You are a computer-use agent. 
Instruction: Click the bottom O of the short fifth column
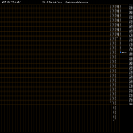(117, 37)
